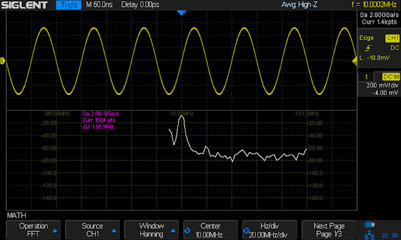Select the channel 1 tab label
401x240 pixels.
pyautogui.click(x=366, y=77)
